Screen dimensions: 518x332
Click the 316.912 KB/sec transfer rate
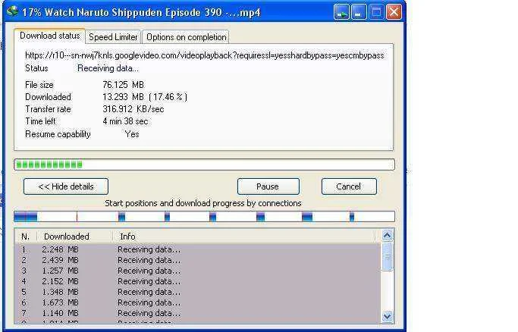133,109
